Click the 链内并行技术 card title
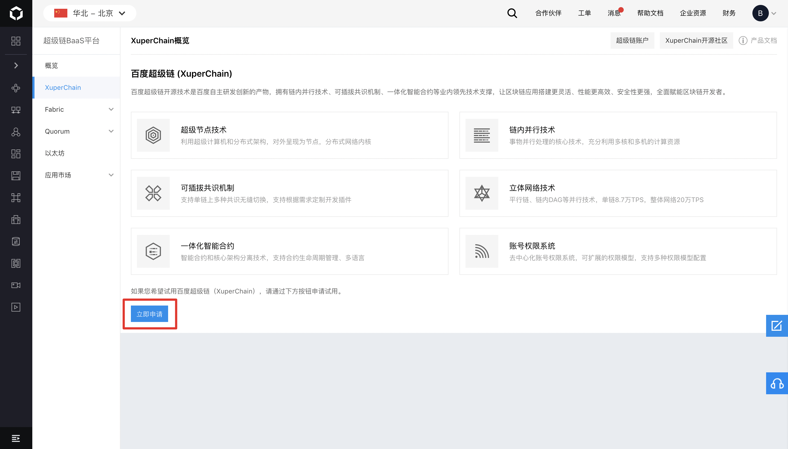 pos(532,130)
